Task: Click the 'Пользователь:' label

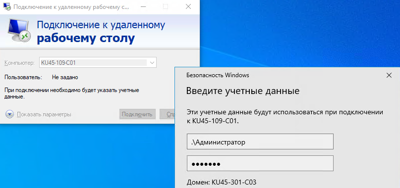Action: point(23,77)
